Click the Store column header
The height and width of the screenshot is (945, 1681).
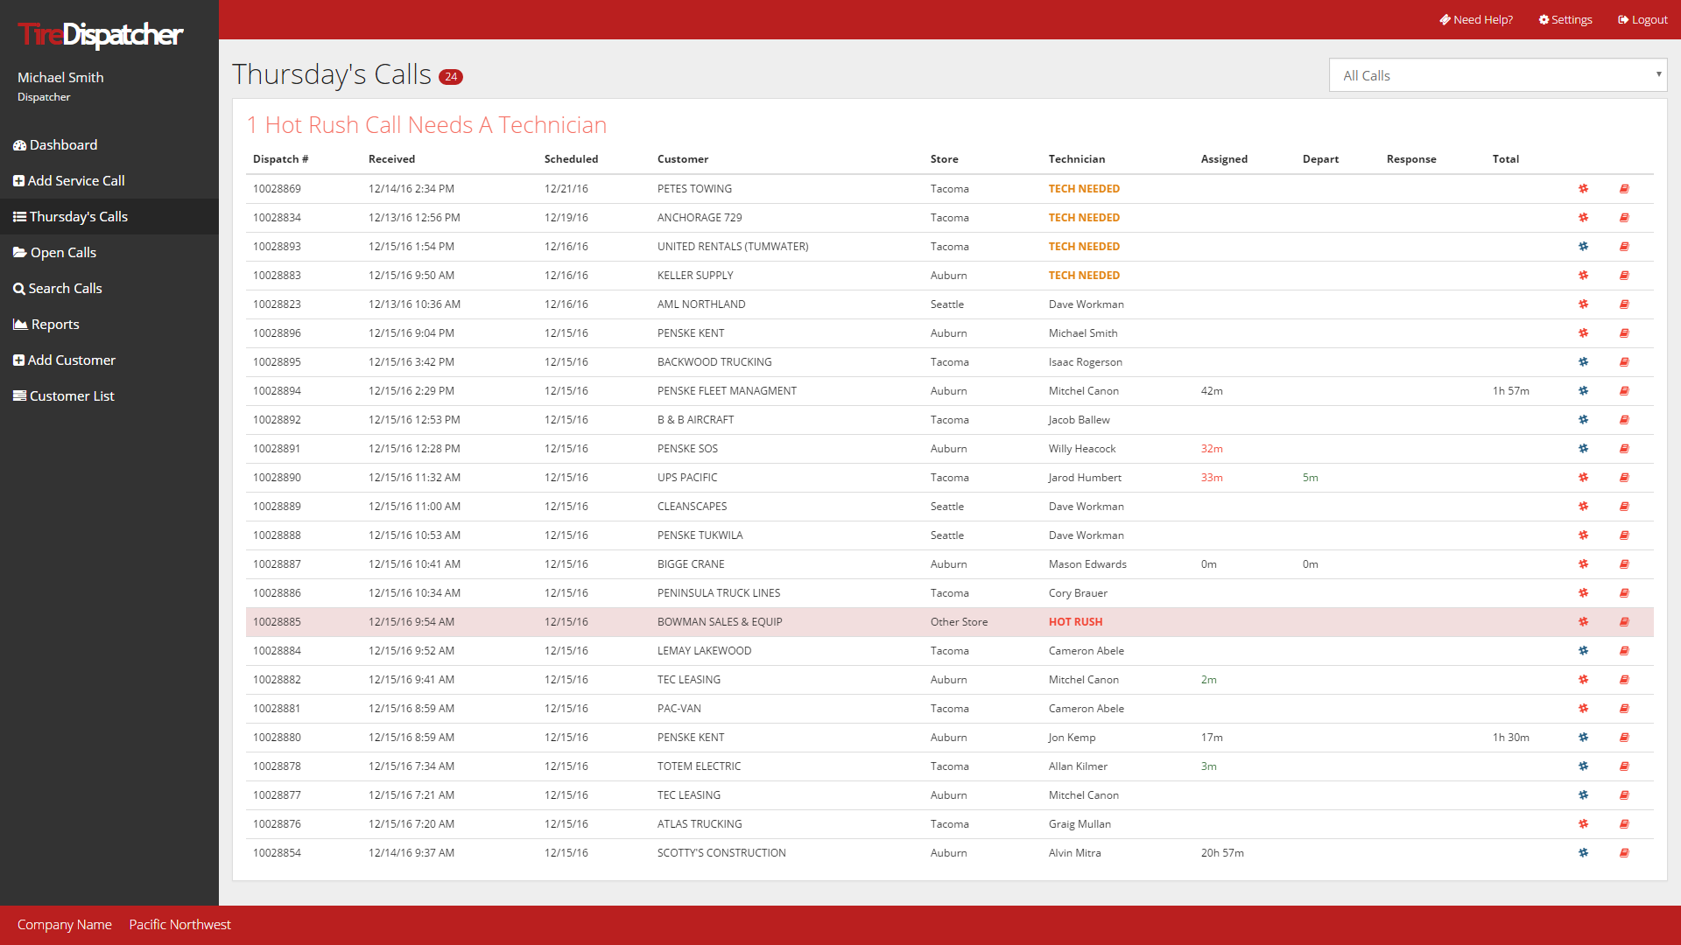944,159
